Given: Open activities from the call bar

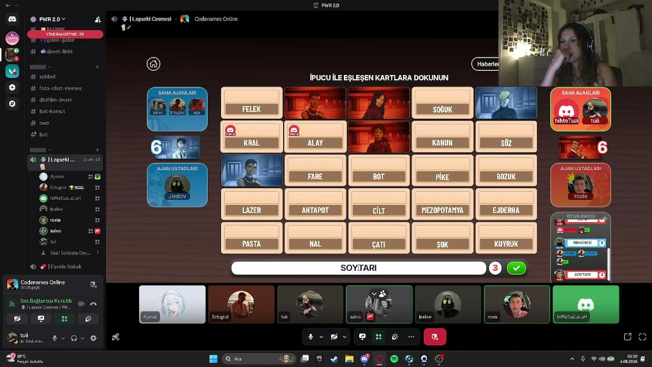Looking at the screenshot, I should 378,337.
